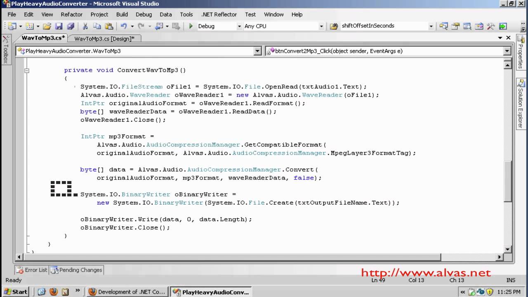Open the Undo history dropdown arrow
Viewport: 528px width, 297px height.
132,26
